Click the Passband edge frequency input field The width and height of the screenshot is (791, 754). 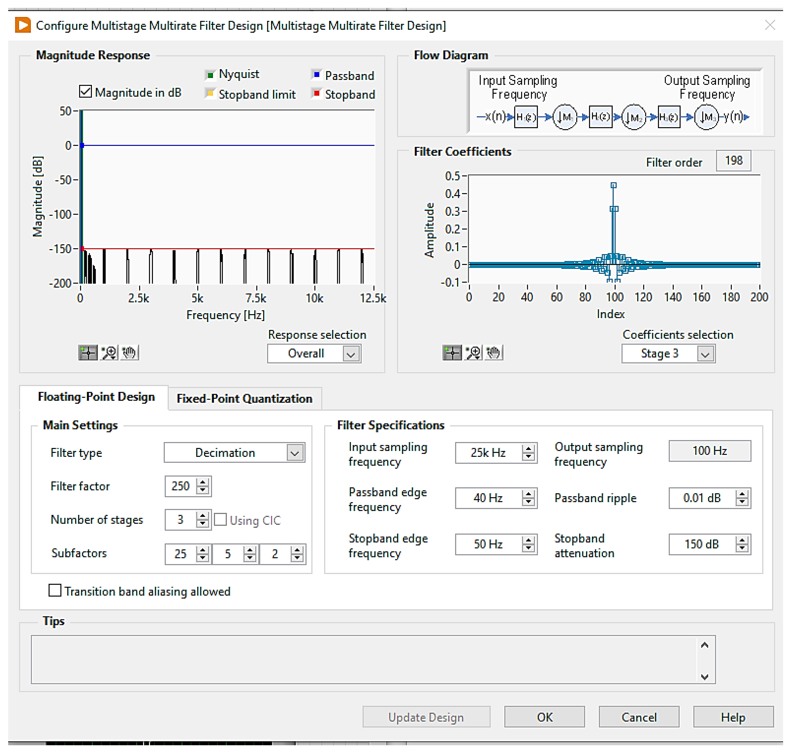point(488,498)
